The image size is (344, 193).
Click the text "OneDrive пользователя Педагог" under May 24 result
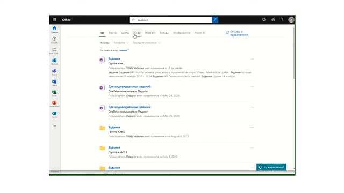click(x=128, y=91)
